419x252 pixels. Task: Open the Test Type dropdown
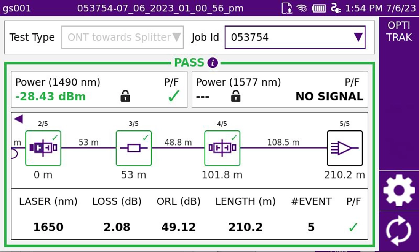(x=122, y=37)
